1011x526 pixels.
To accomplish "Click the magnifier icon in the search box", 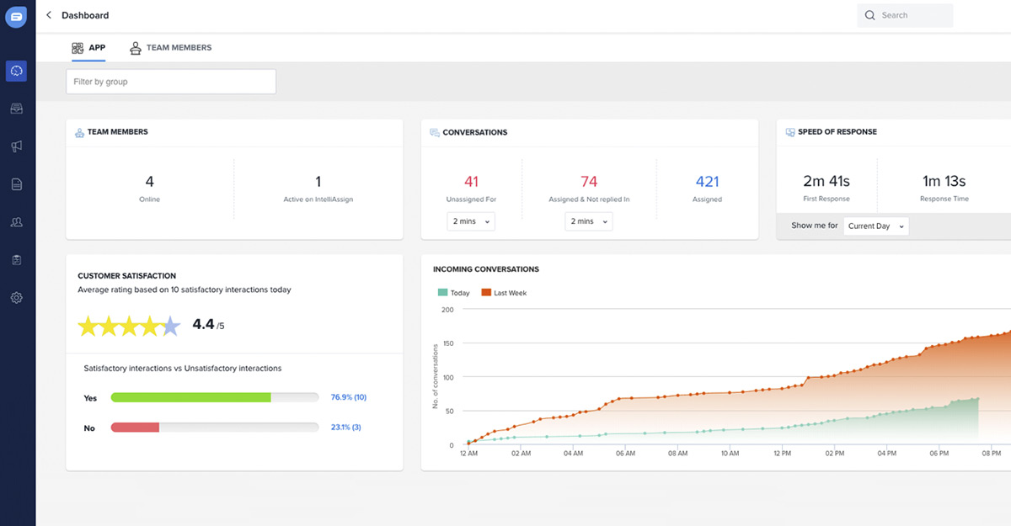I will point(870,15).
